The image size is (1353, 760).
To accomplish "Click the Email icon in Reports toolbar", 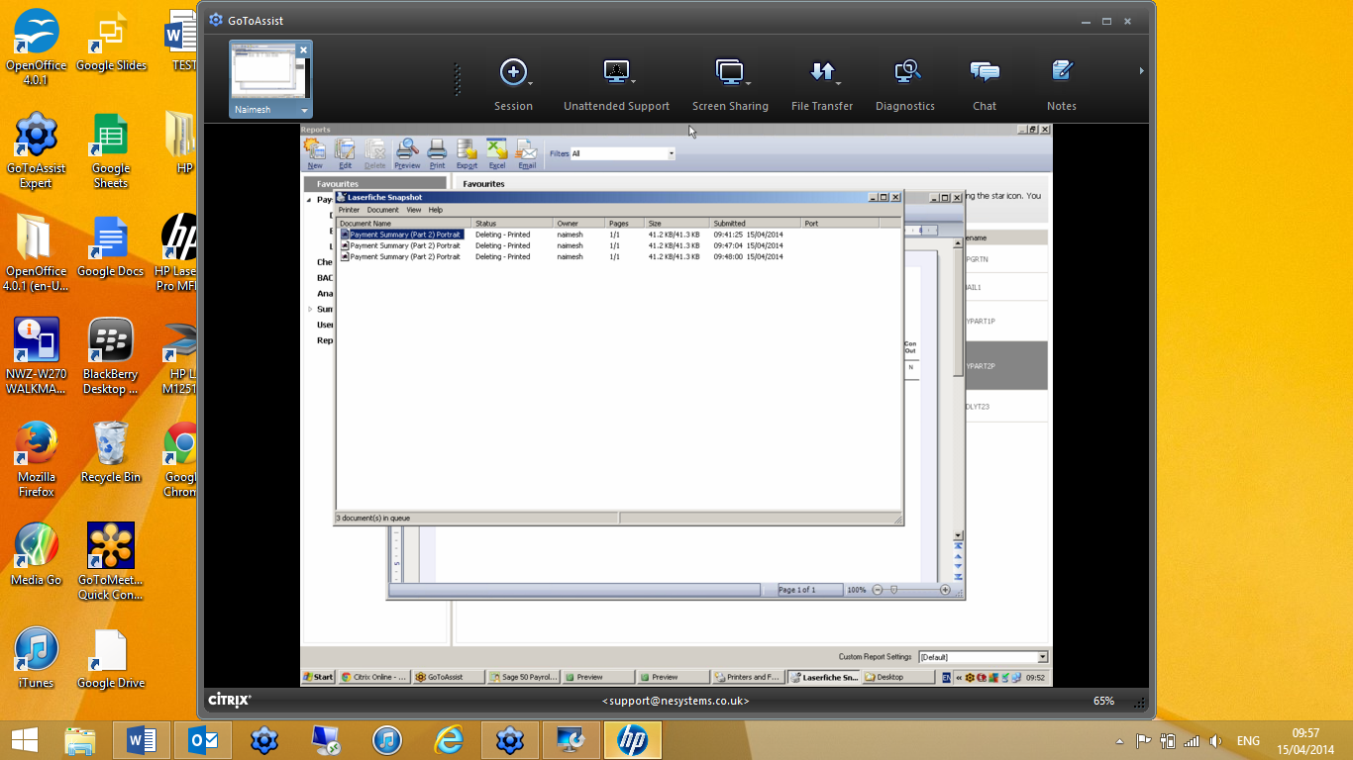I will [527, 151].
